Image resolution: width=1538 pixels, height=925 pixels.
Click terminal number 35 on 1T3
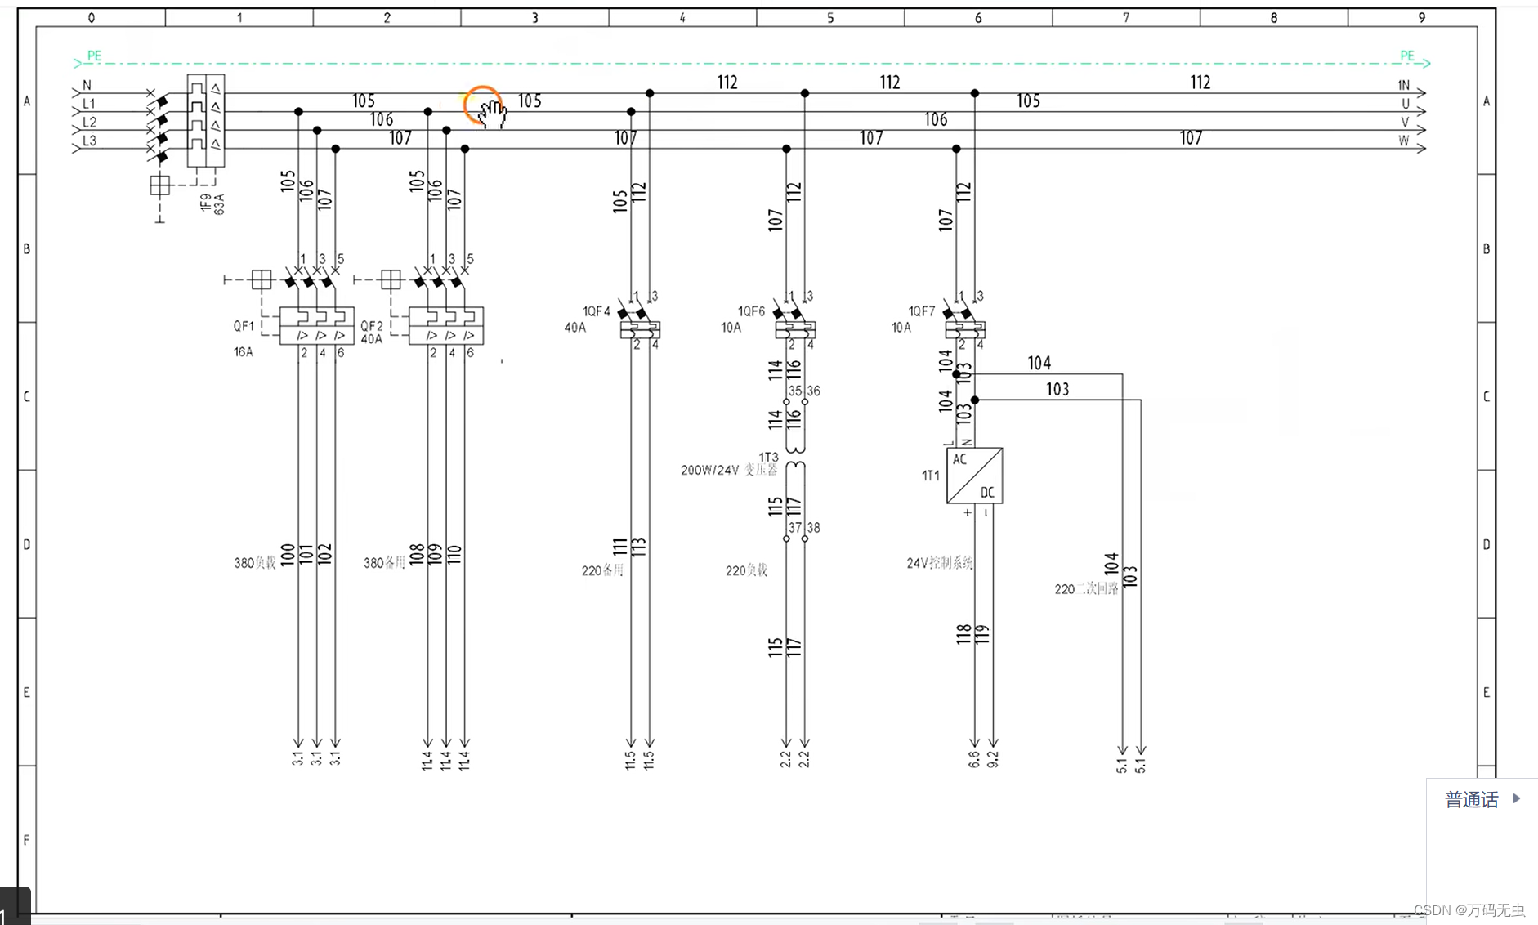794,391
